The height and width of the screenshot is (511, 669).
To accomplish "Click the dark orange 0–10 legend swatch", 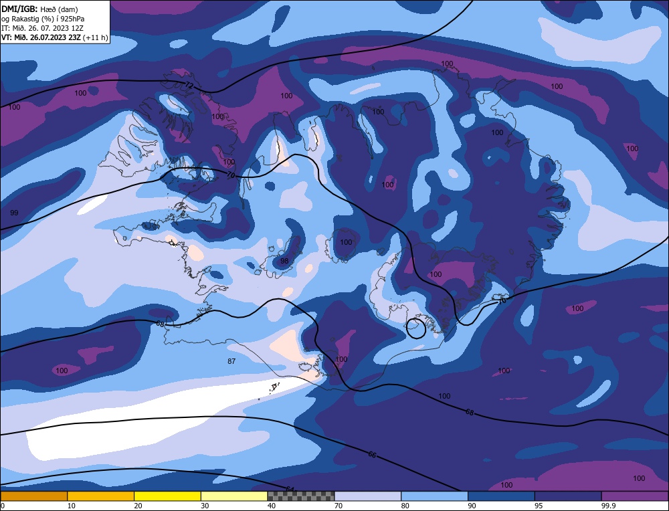I will click(x=33, y=496).
